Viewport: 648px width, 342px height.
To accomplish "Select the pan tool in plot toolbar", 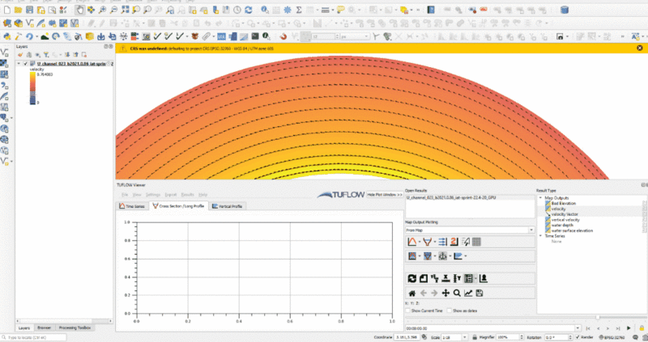I will coord(446,293).
